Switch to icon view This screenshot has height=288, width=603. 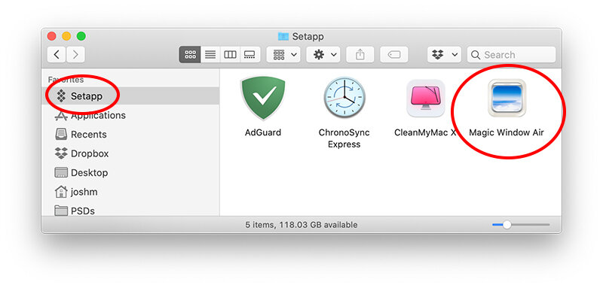190,54
